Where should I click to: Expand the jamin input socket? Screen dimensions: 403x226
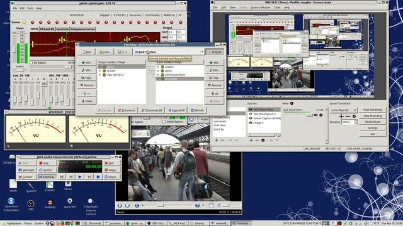158,71
